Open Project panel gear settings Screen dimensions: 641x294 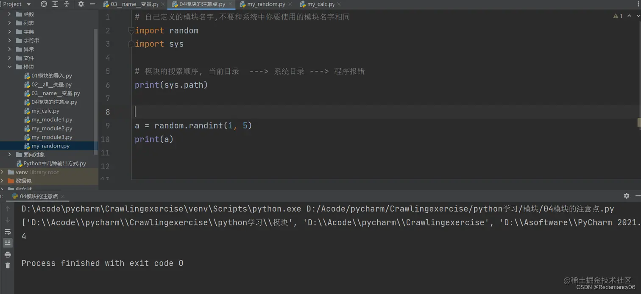pyautogui.click(x=81, y=4)
